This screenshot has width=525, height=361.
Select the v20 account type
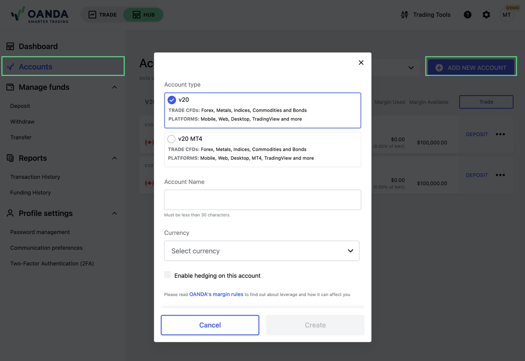[262, 110]
